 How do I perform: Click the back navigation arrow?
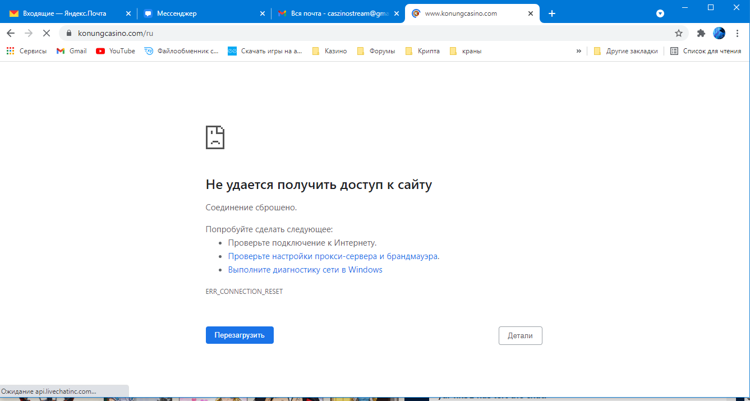[x=11, y=33]
